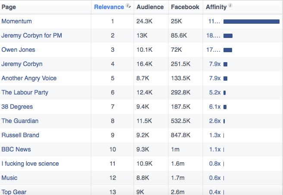283x195 pixels.
Task: Click the 532.5K Facebook value
Action: coord(181,121)
